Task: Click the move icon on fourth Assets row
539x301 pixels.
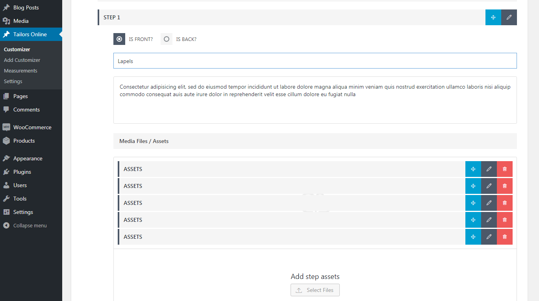Action: tap(473, 220)
